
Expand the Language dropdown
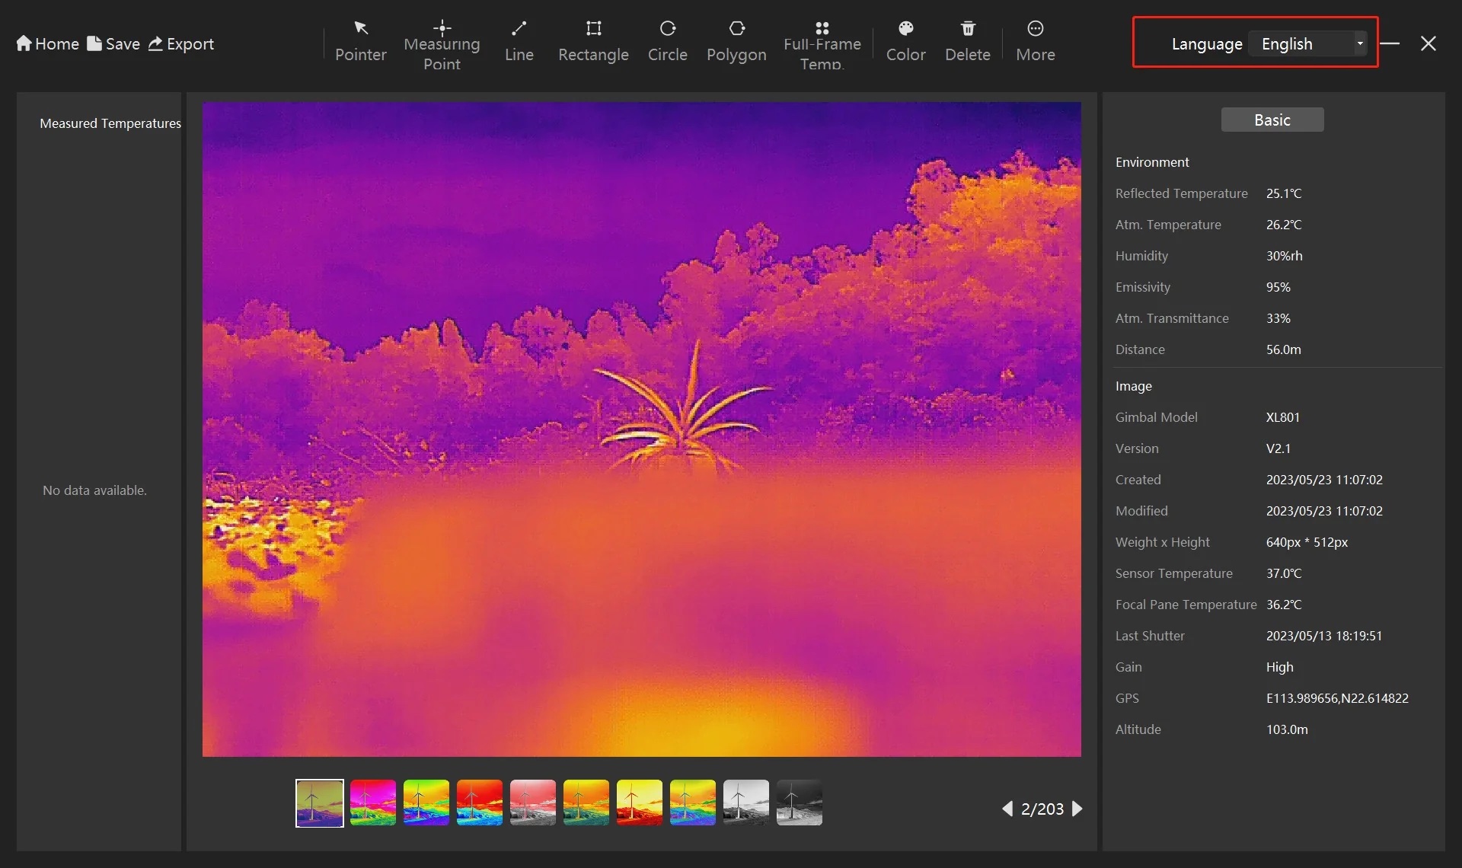click(1360, 43)
